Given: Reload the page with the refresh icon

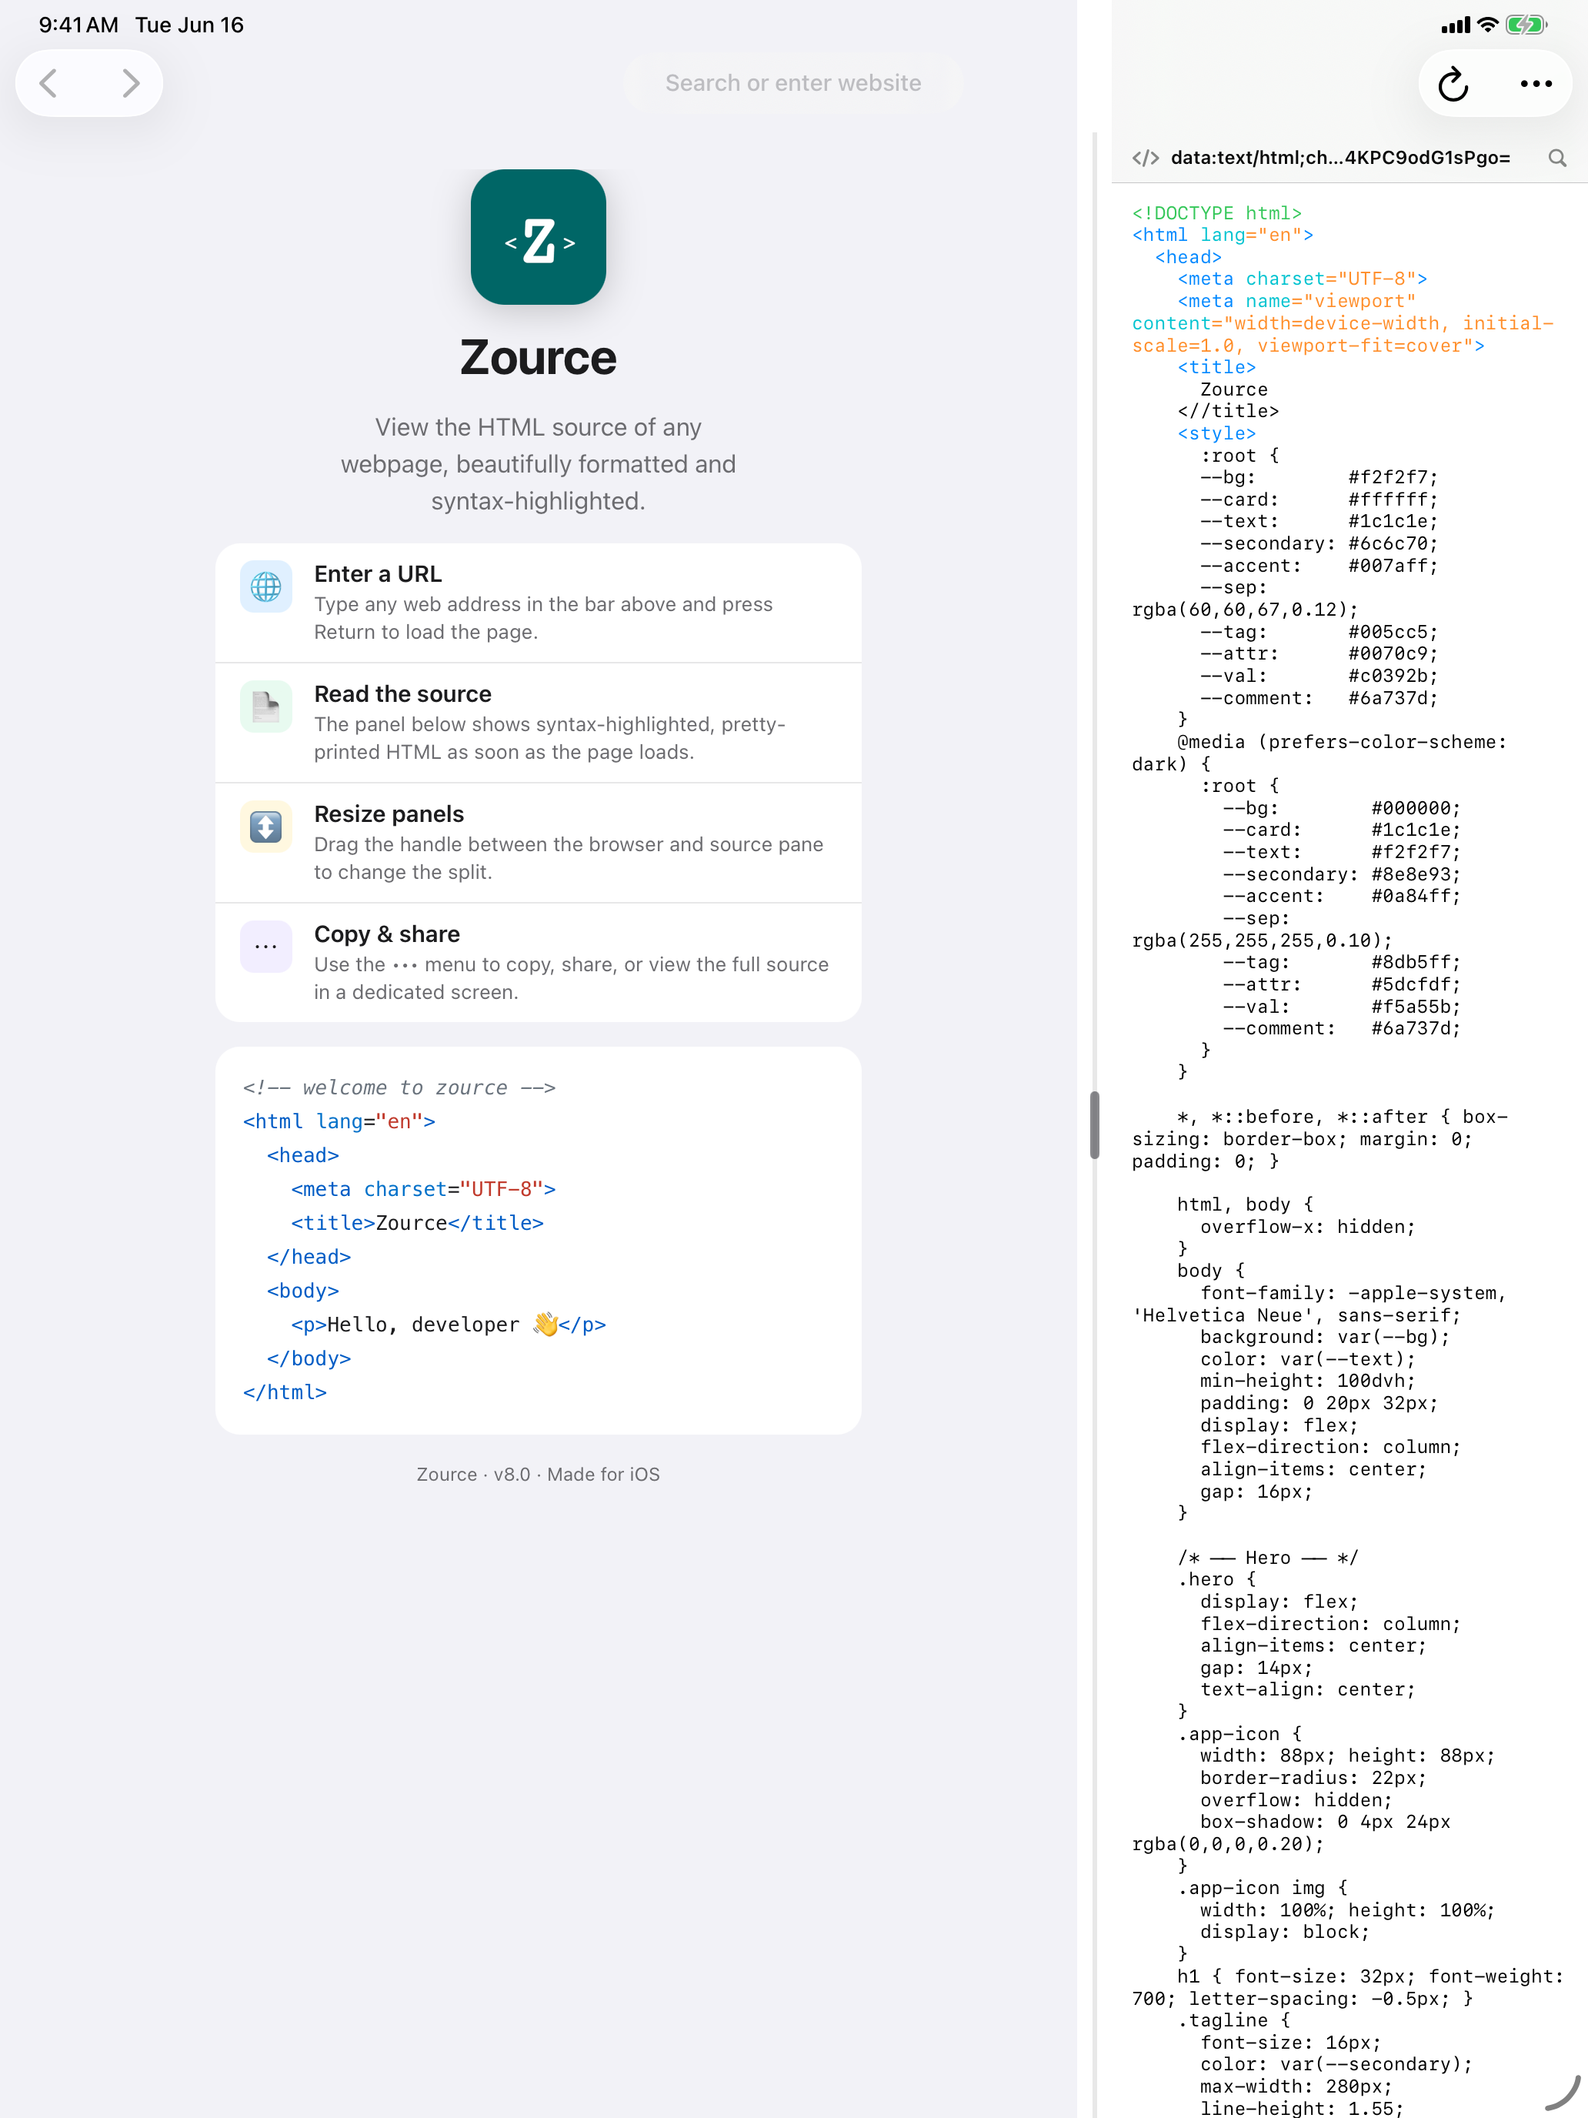Looking at the screenshot, I should click(1453, 84).
